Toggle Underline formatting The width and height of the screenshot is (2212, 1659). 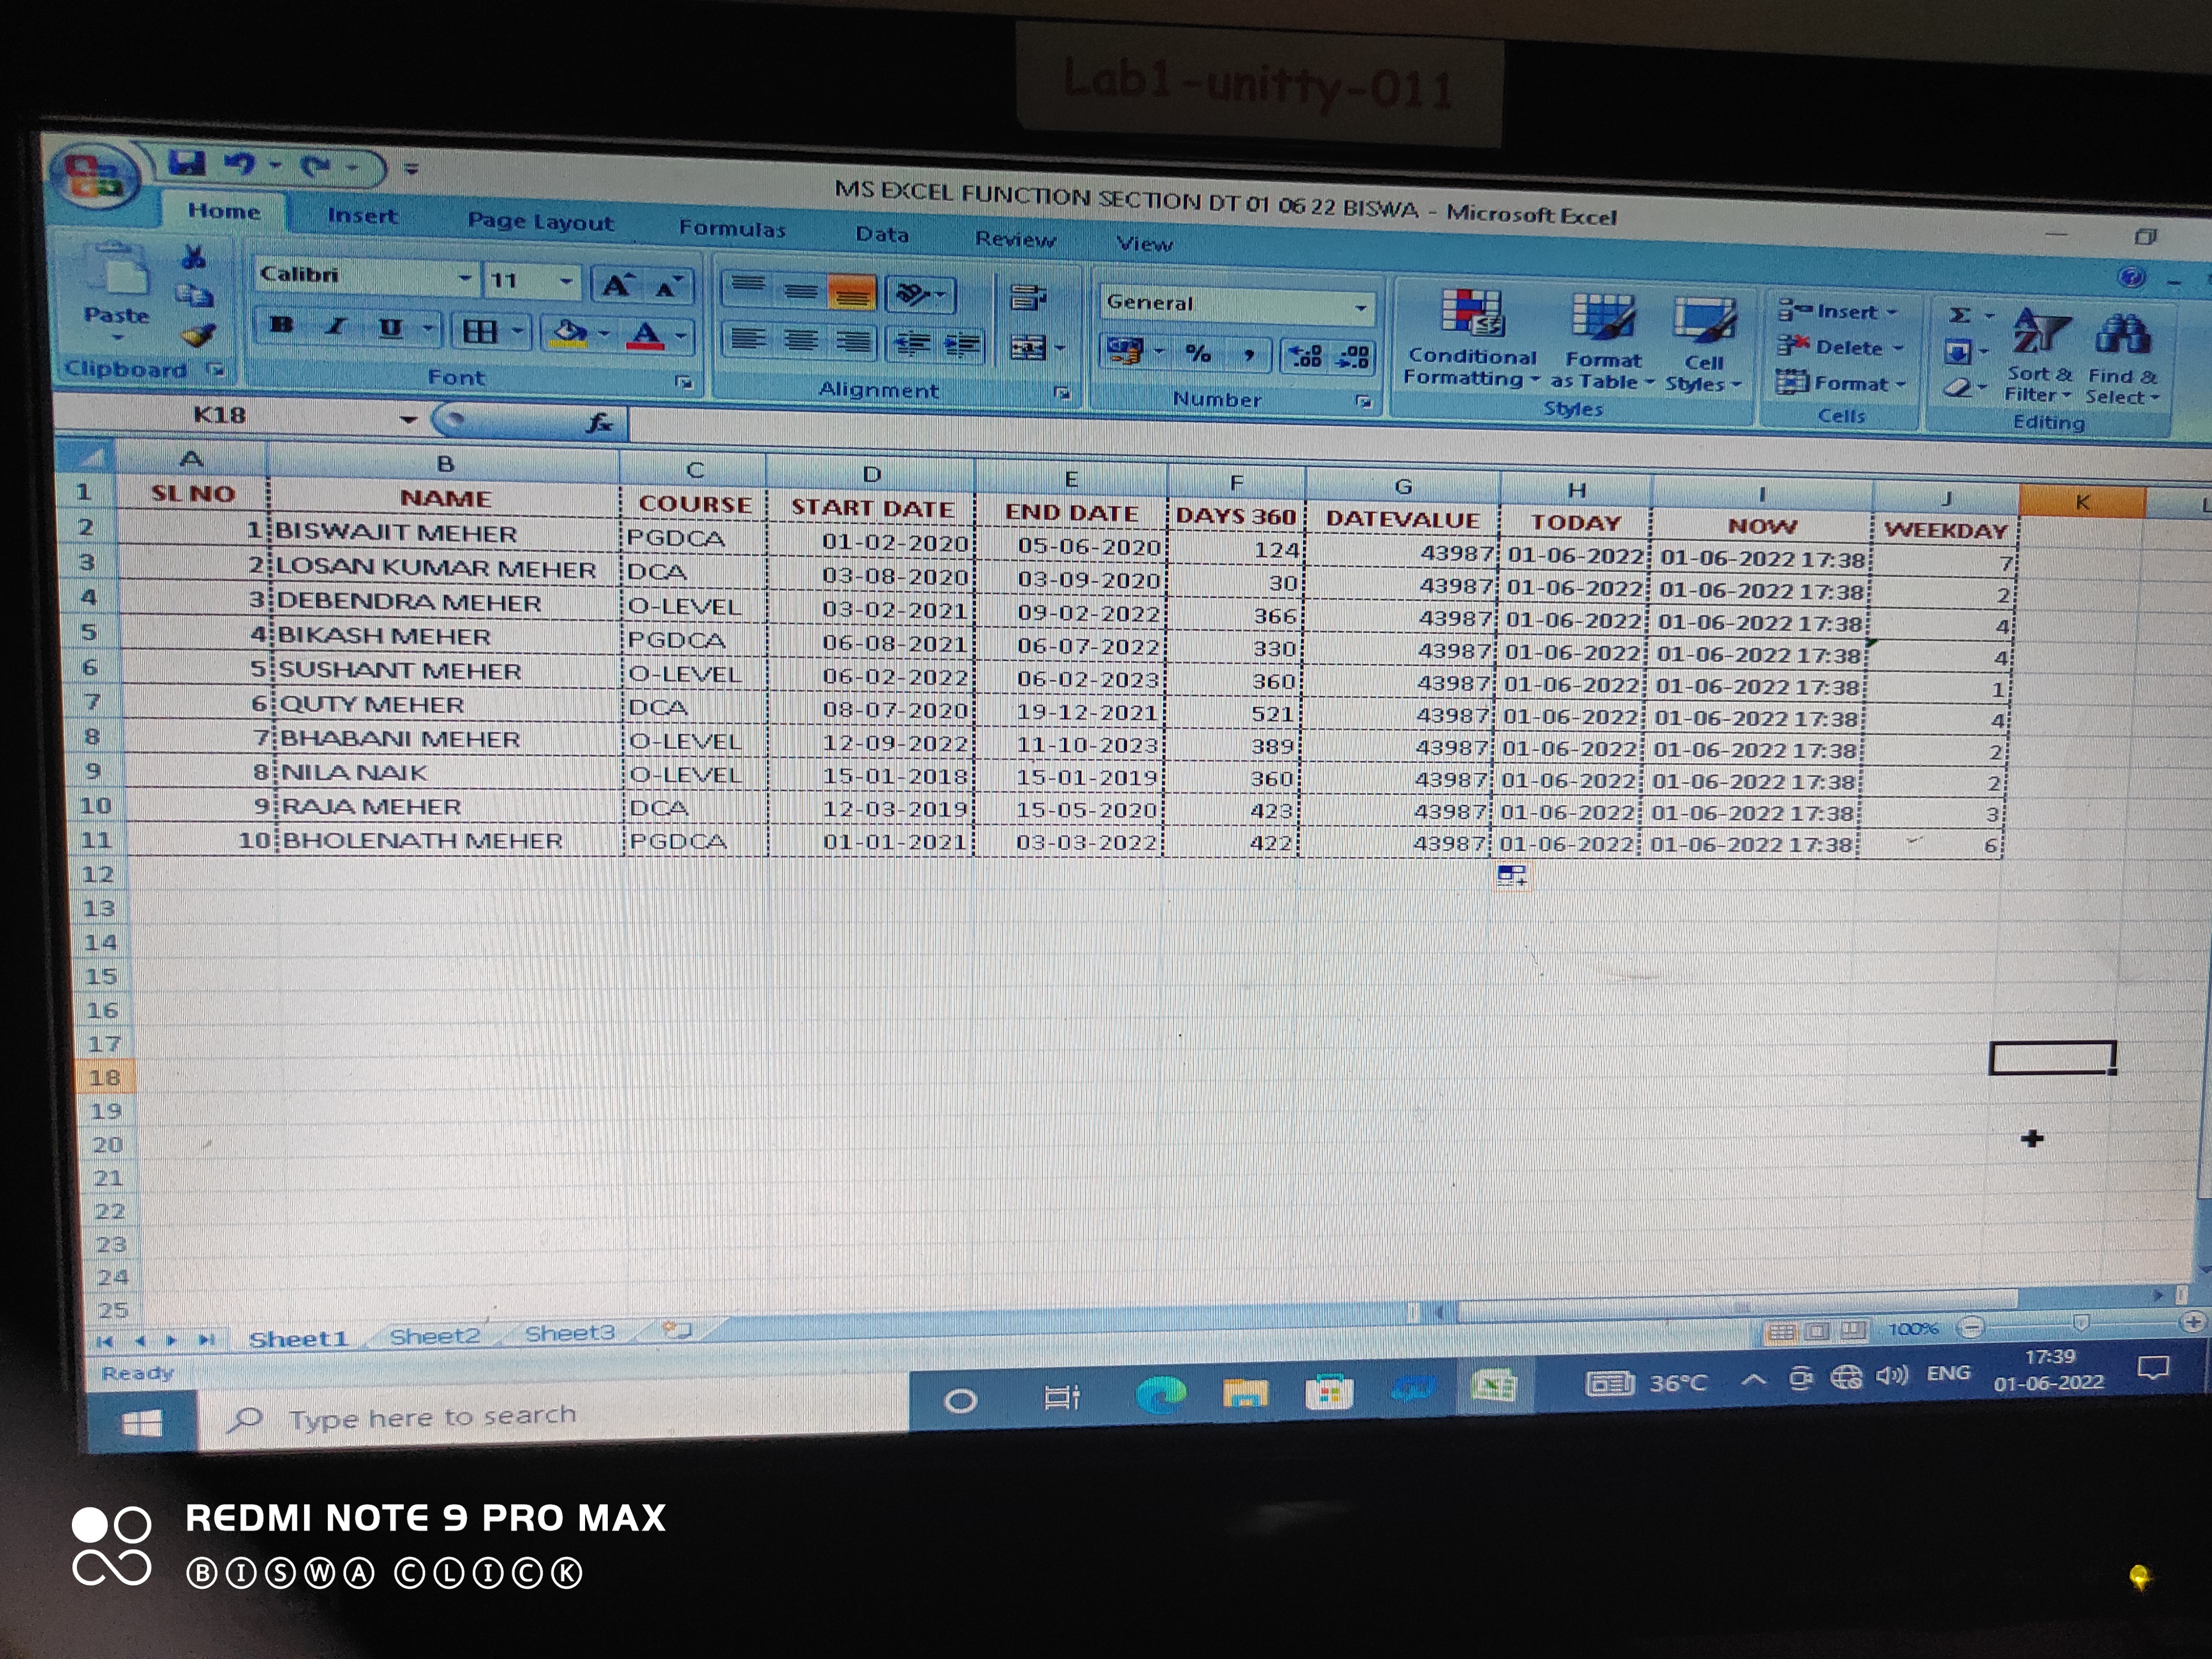click(390, 328)
